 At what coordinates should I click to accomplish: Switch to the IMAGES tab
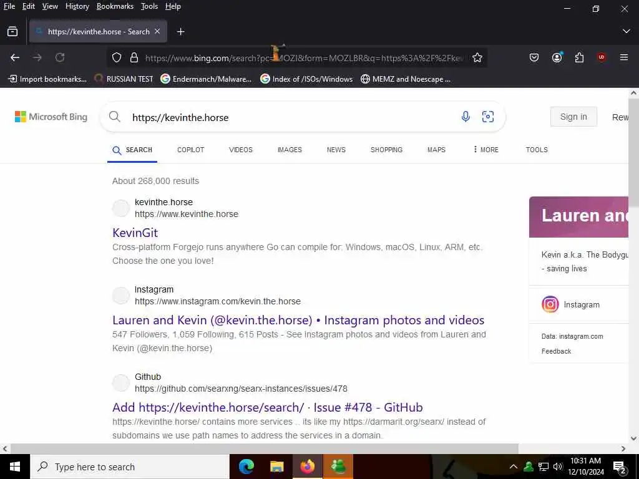click(x=290, y=150)
